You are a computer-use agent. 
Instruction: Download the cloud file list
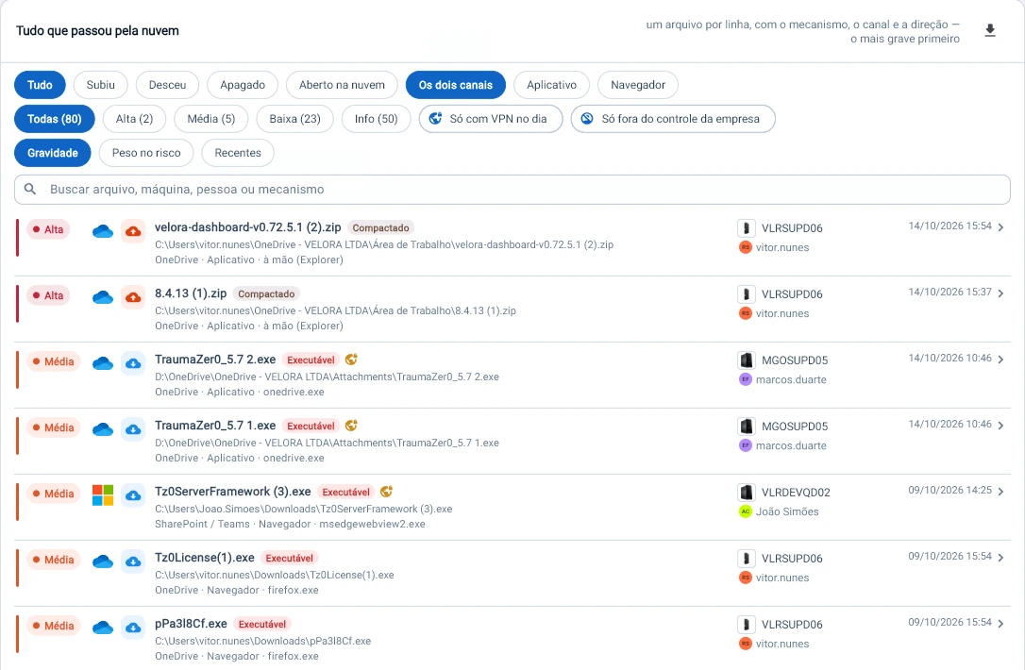[990, 31]
